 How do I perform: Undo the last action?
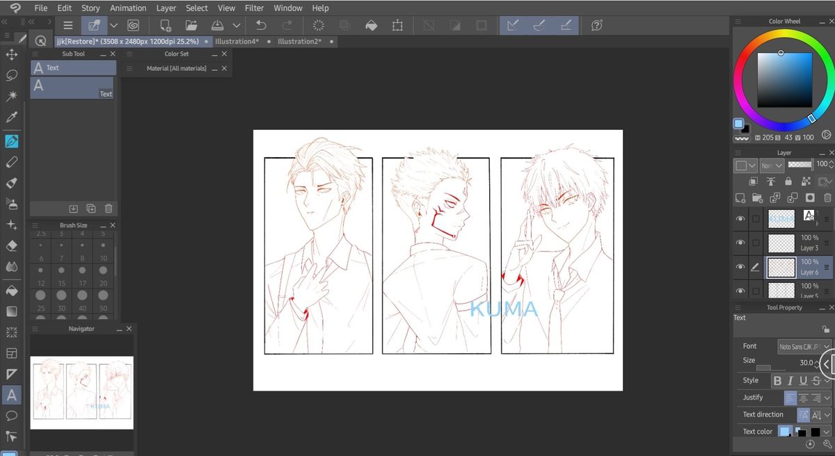click(261, 25)
